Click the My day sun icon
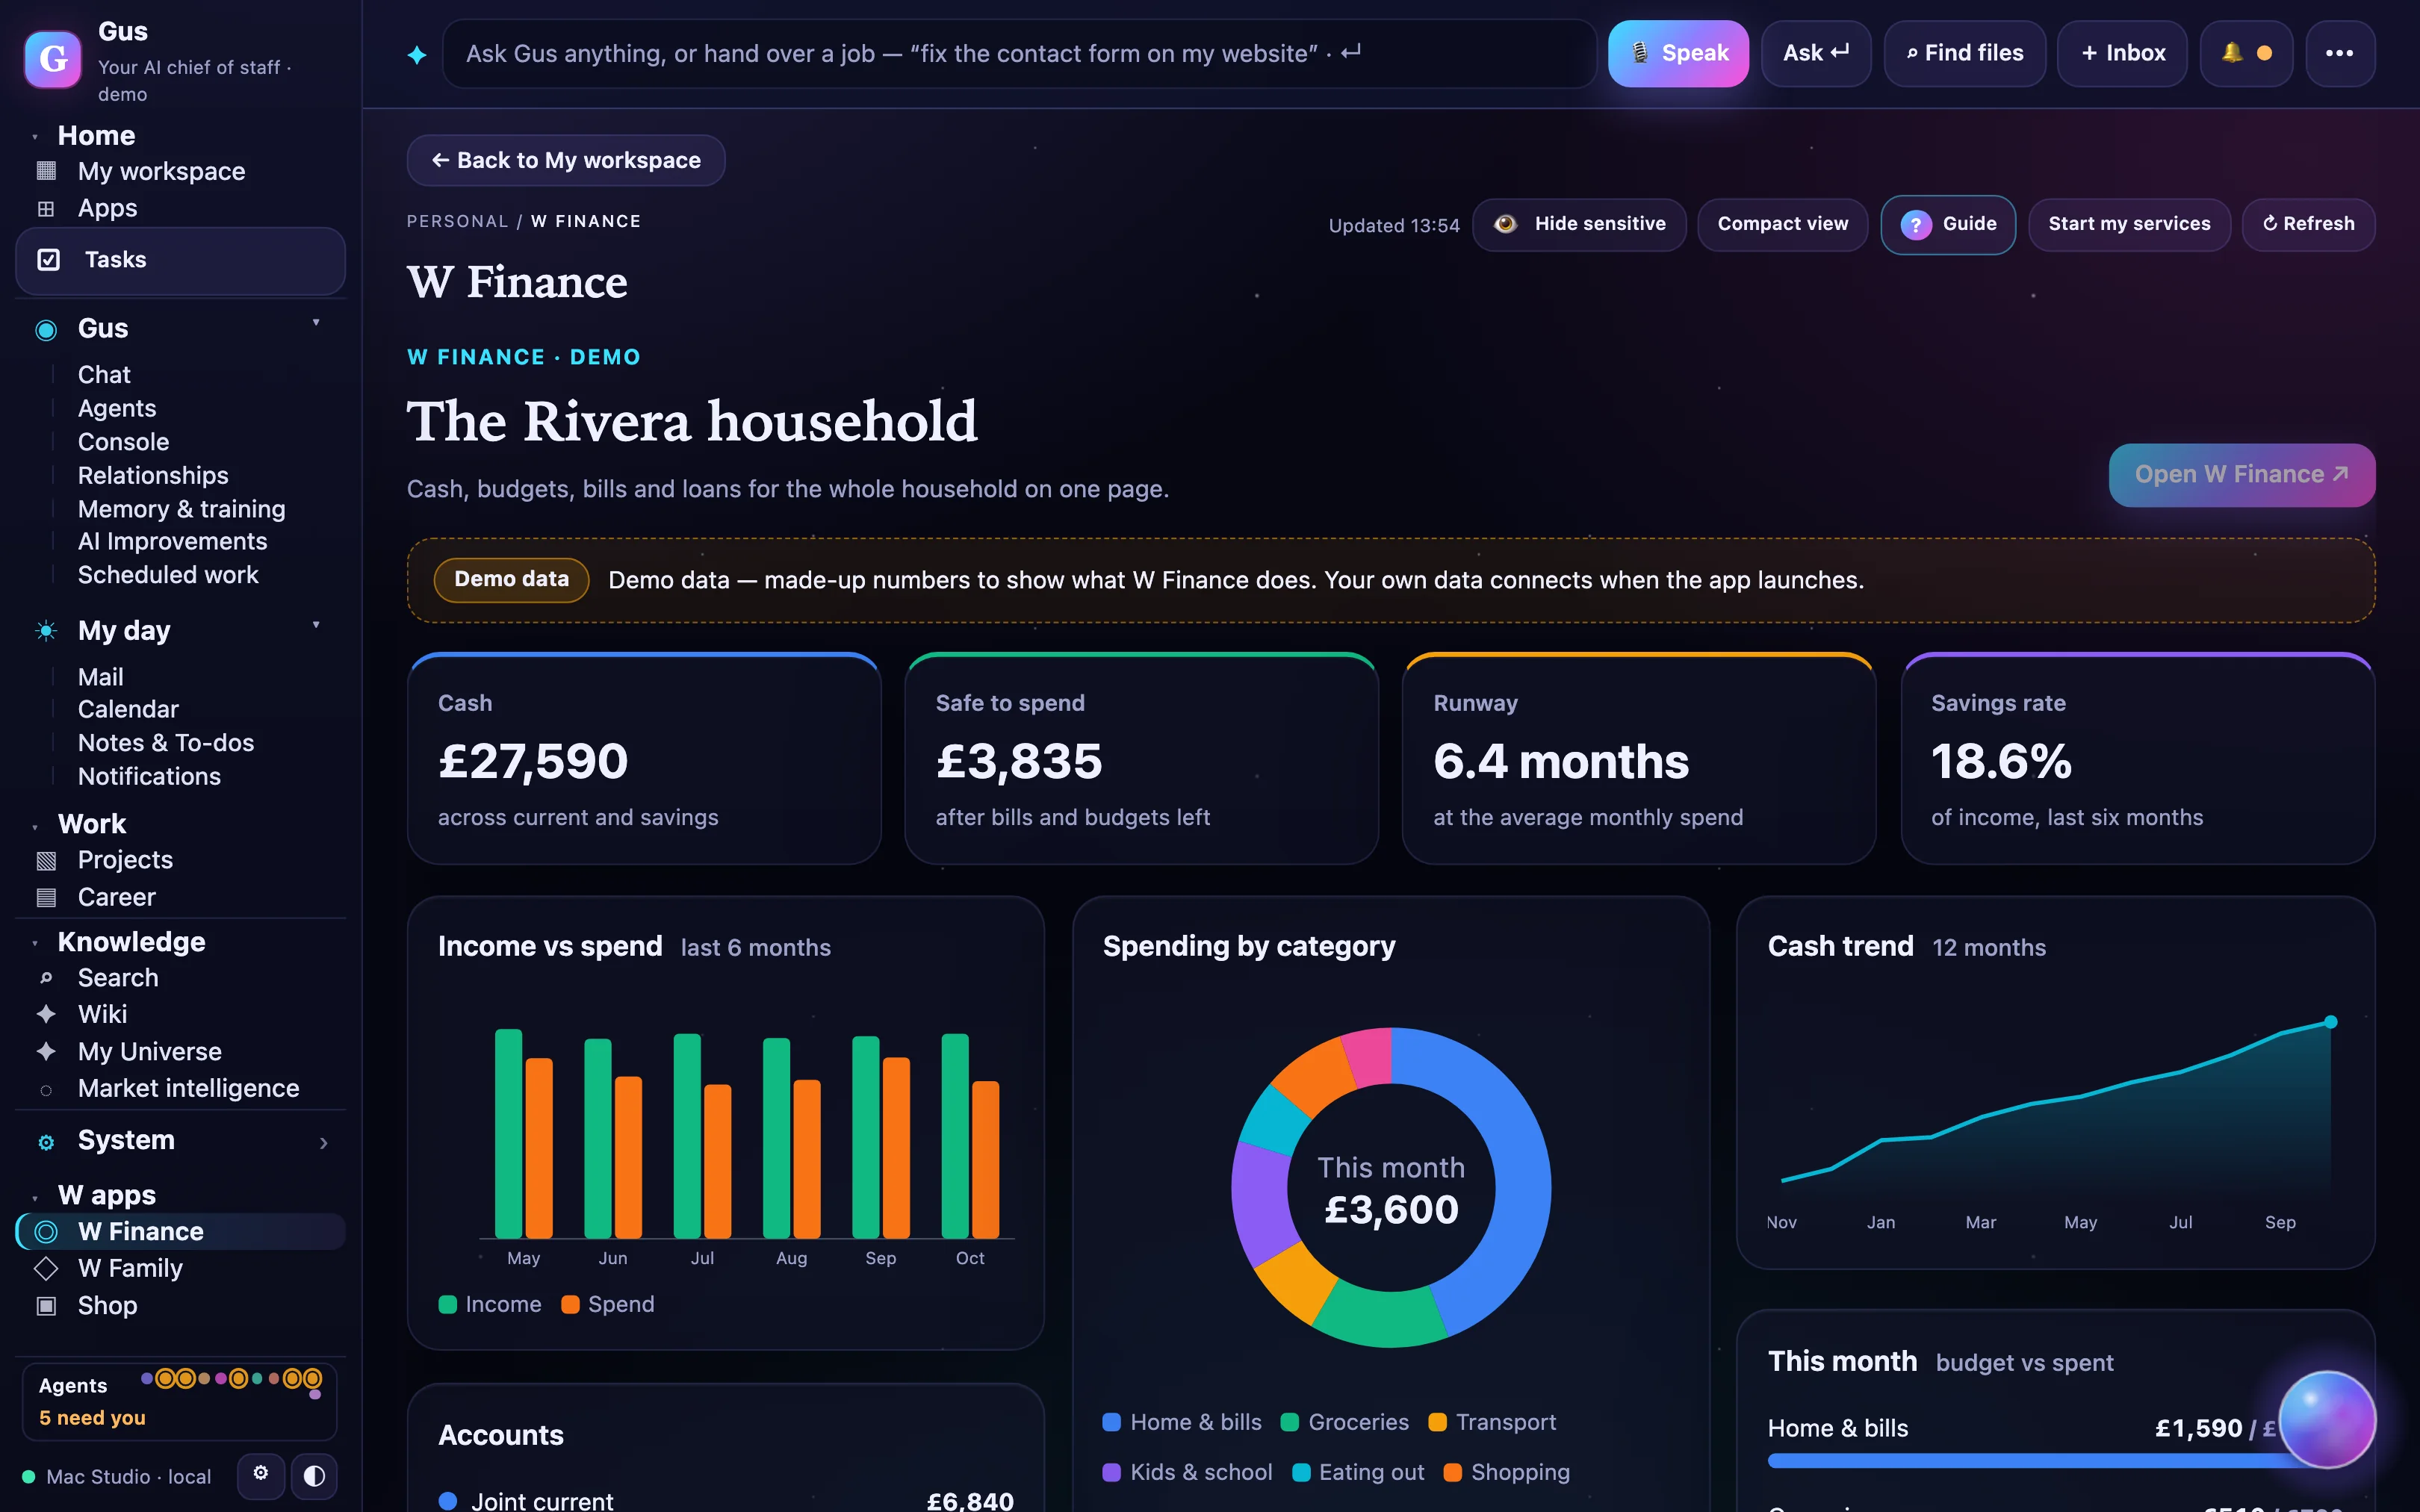 pos(46,630)
